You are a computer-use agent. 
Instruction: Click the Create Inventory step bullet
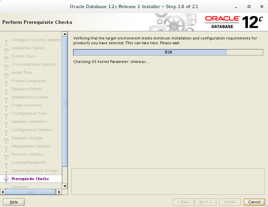coord(6,105)
